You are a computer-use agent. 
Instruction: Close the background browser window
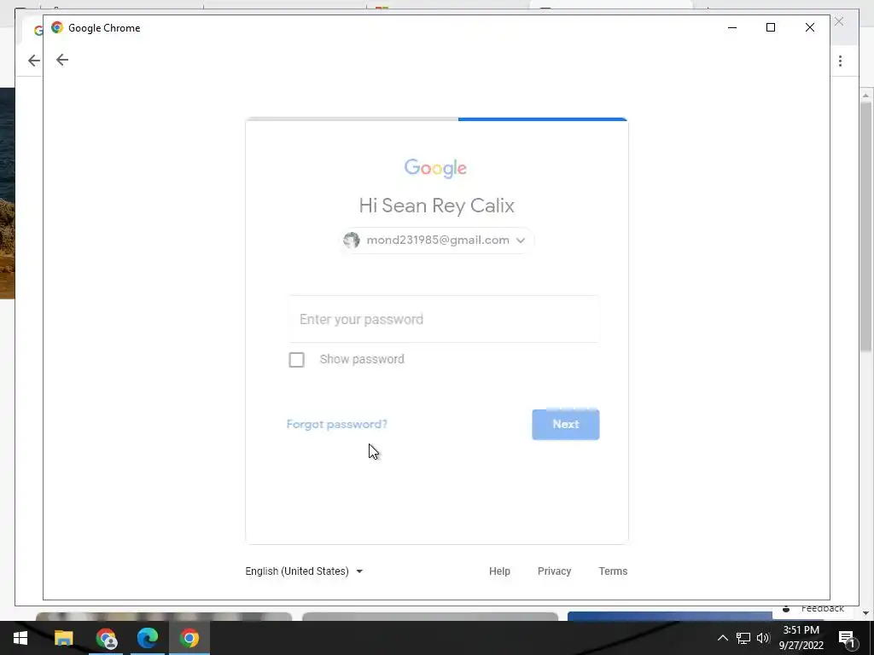tap(839, 21)
